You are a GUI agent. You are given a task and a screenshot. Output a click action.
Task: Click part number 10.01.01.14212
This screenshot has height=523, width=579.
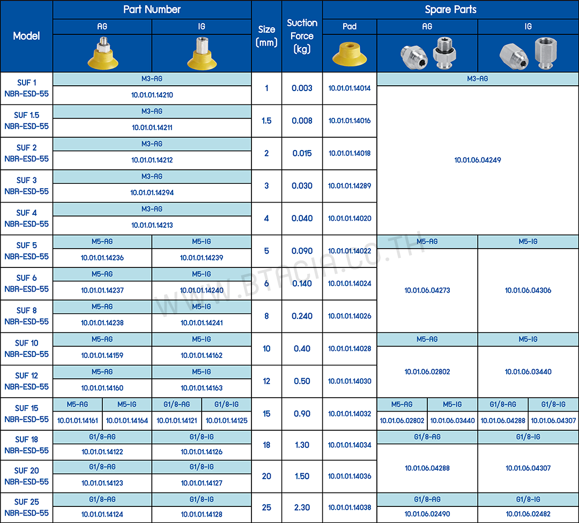(152, 160)
